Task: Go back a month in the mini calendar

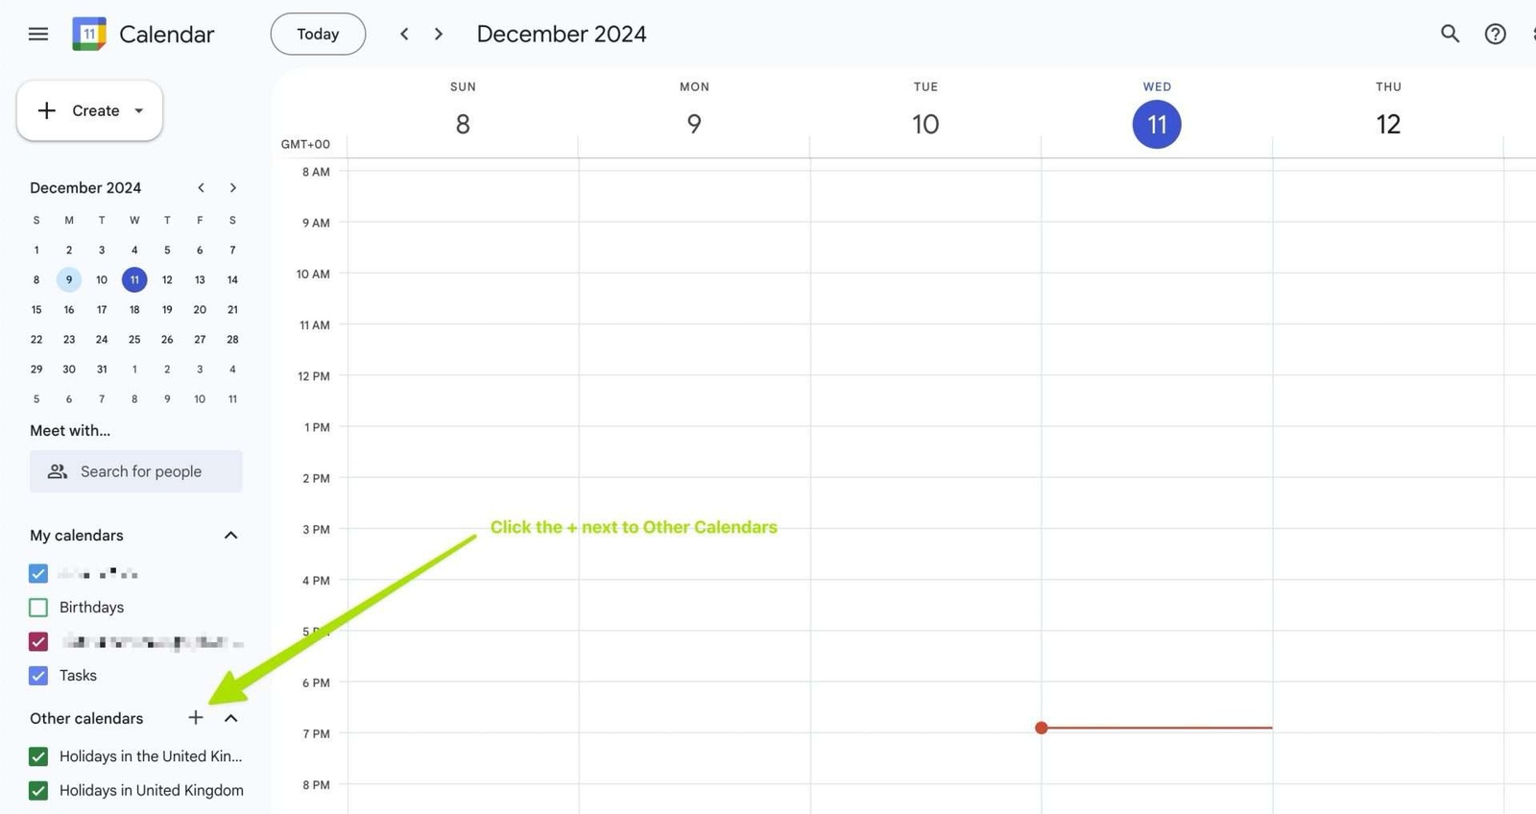Action: pos(201,187)
